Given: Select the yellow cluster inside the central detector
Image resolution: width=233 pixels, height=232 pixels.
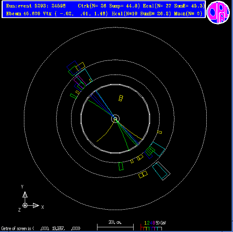Looking at the screenshot, I should [x=121, y=98].
